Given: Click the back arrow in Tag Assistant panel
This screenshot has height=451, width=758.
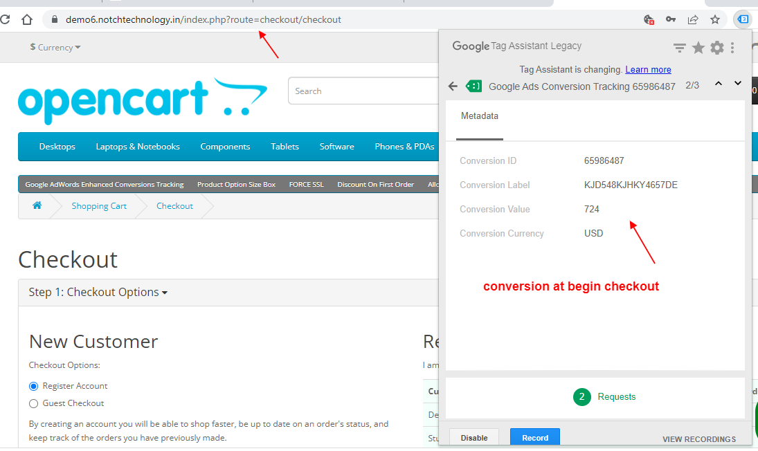Looking at the screenshot, I should coord(453,86).
